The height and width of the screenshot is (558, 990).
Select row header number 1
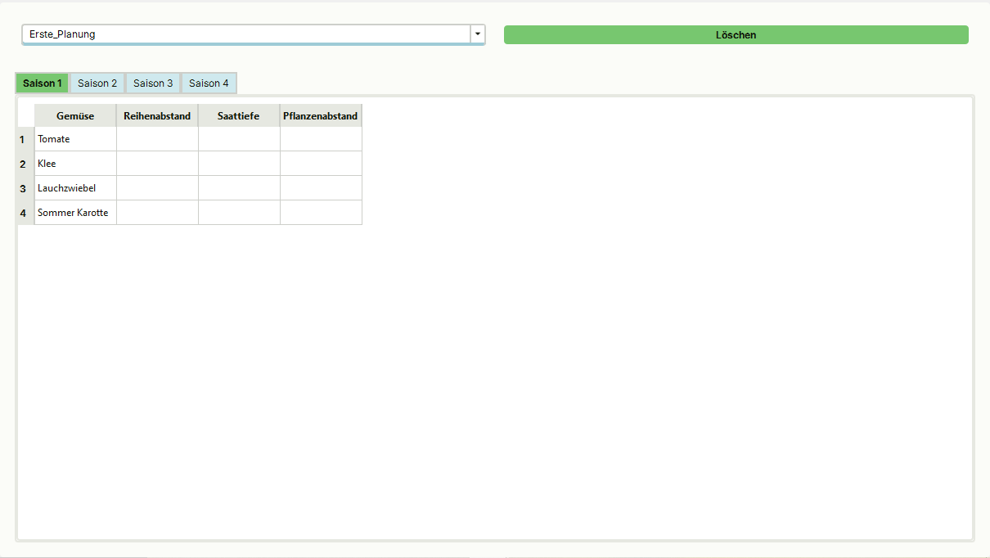coord(25,139)
